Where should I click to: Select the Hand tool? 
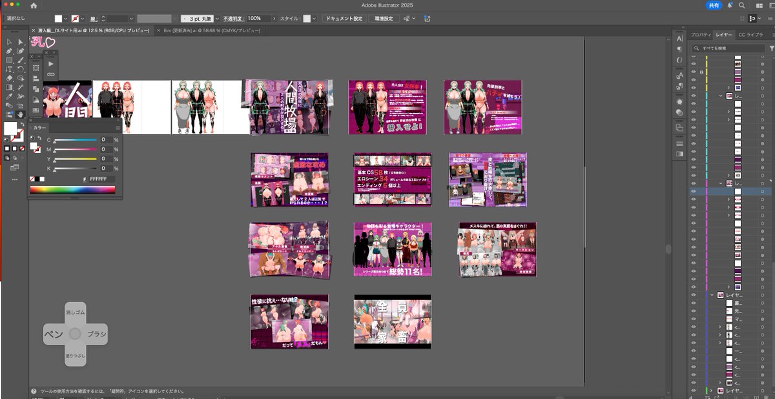[x=21, y=114]
